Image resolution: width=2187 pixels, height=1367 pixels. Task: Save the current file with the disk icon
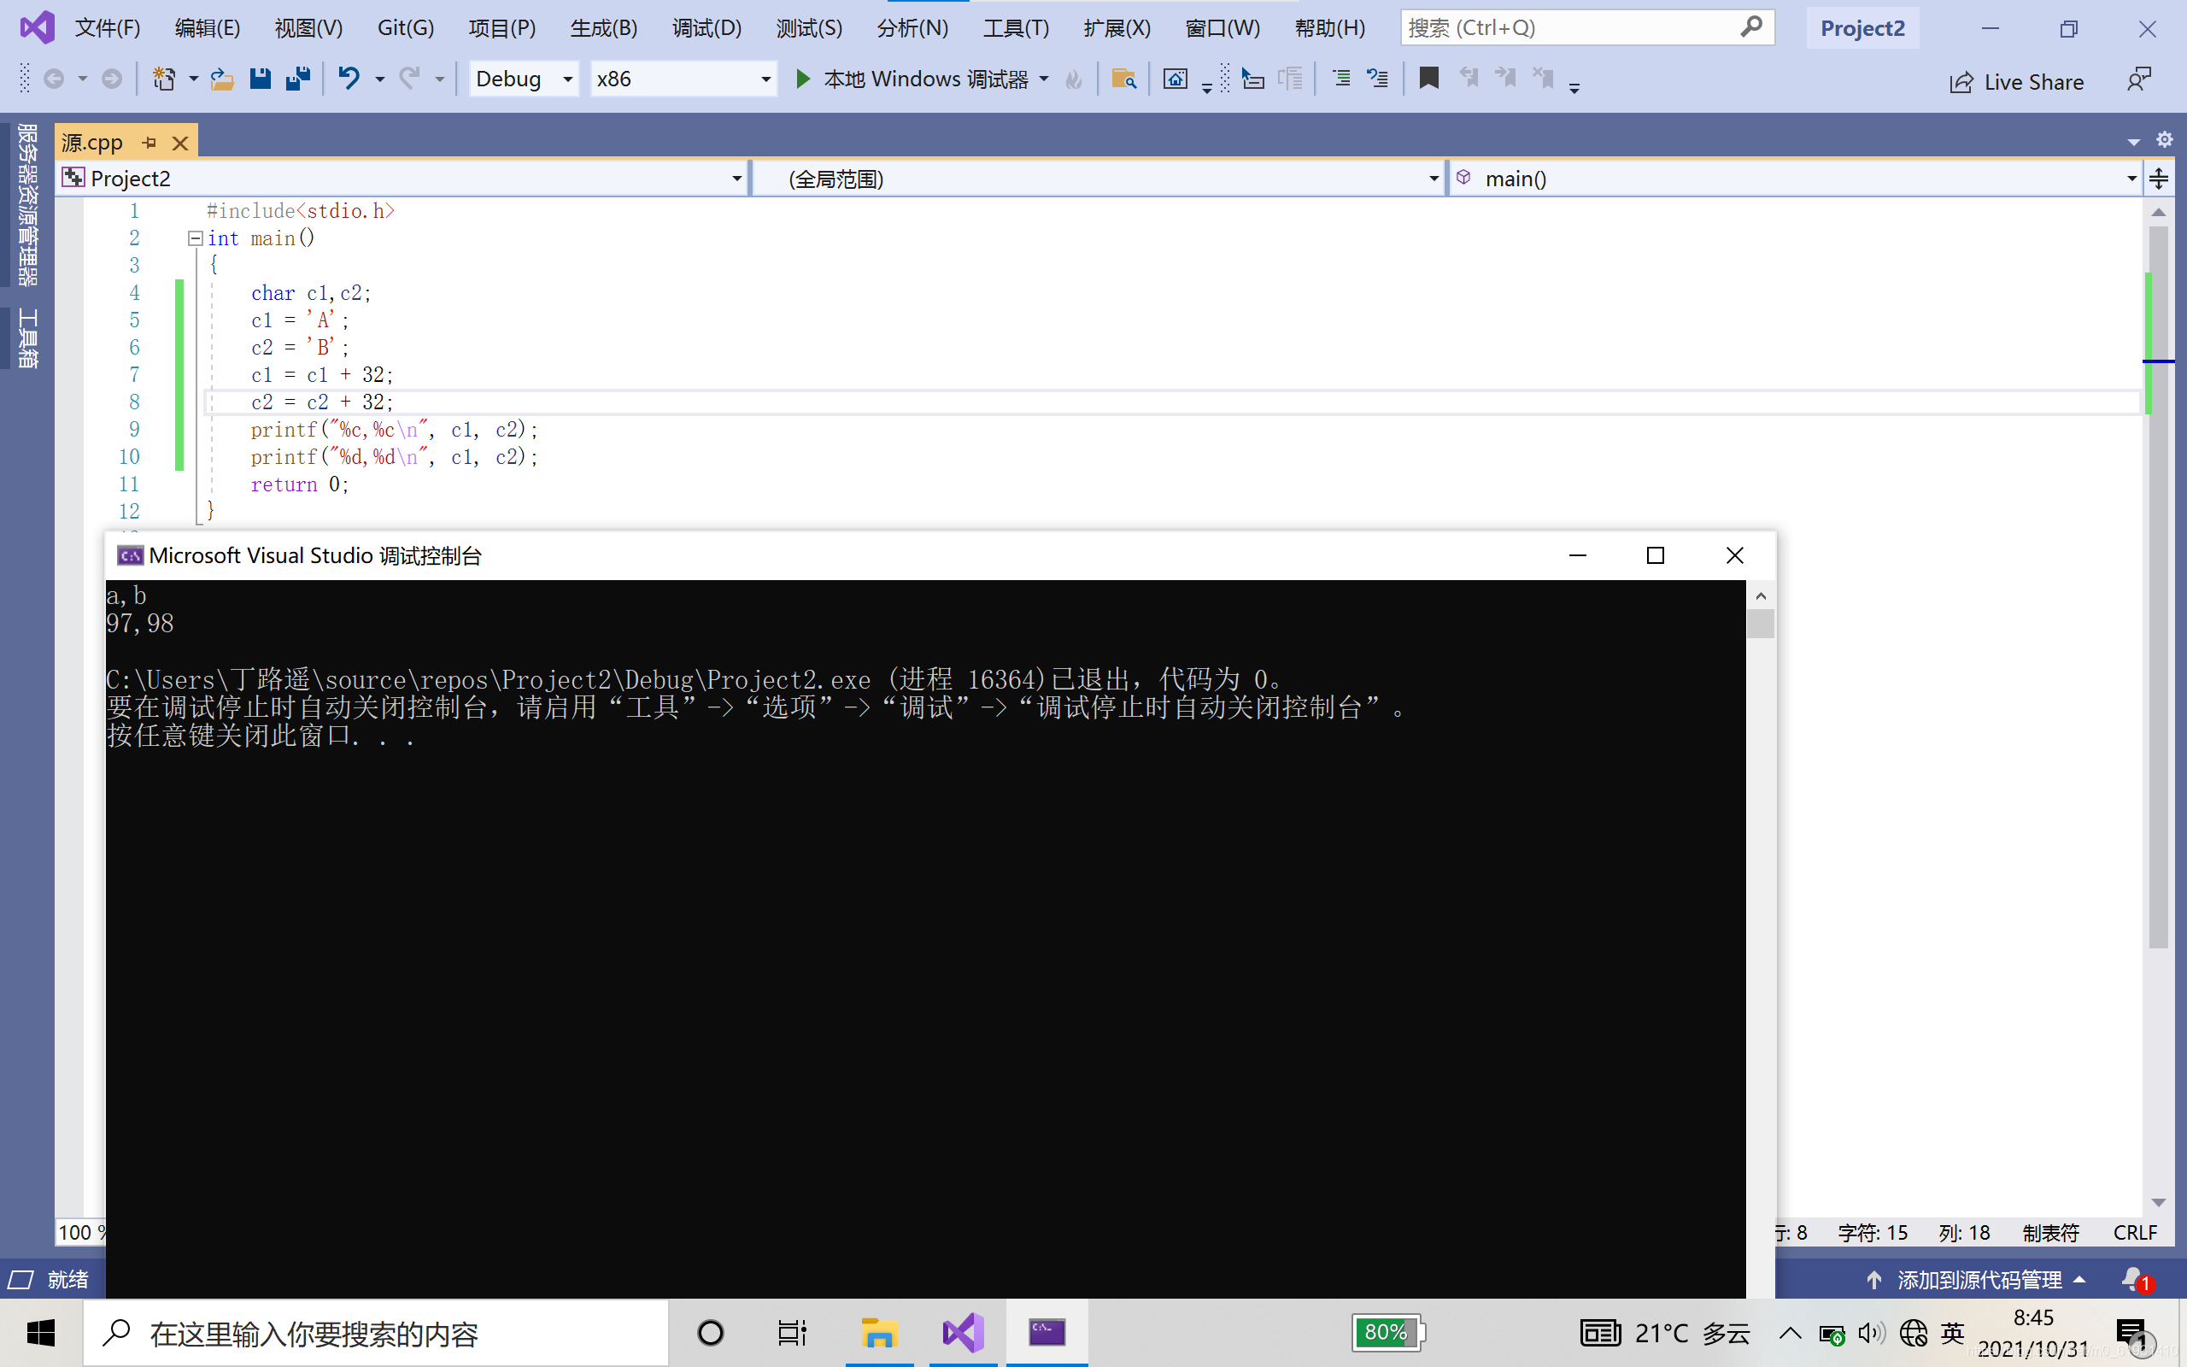pyautogui.click(x=261, y=79)
